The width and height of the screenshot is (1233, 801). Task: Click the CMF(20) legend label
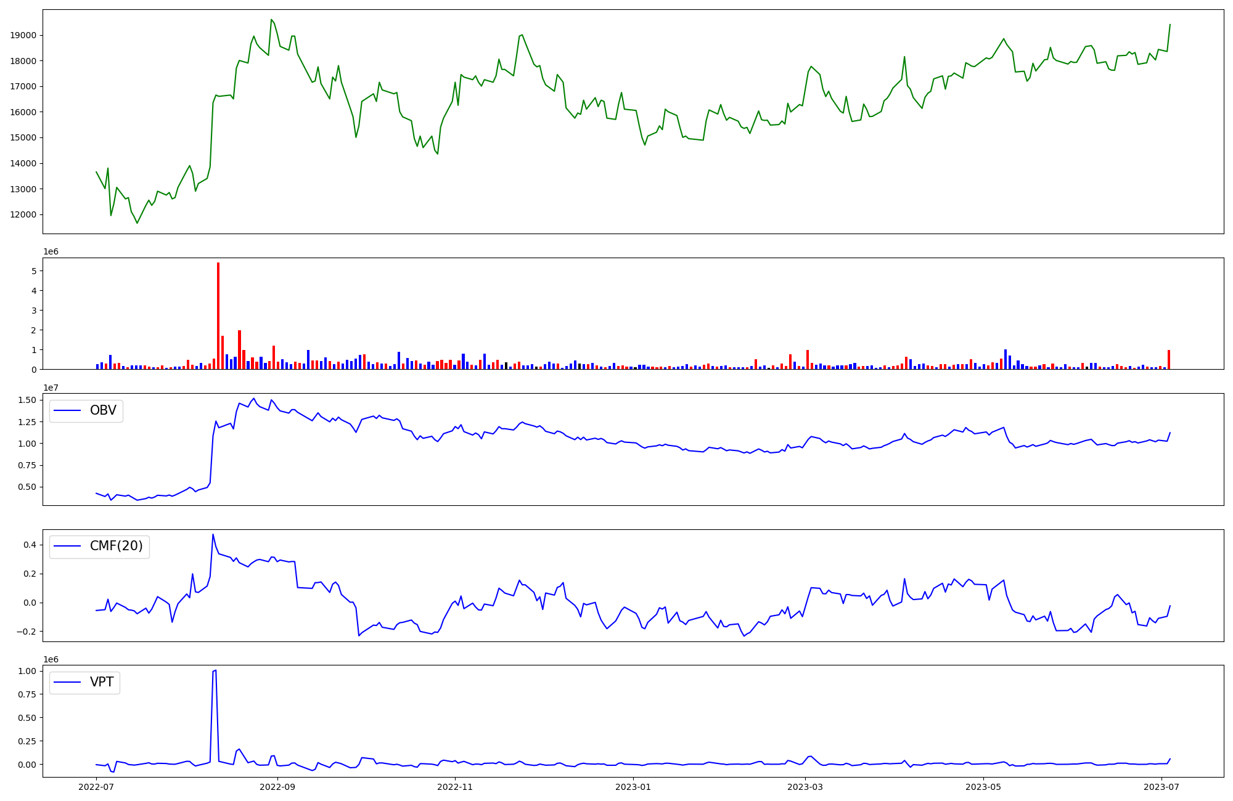coord(116,546)
